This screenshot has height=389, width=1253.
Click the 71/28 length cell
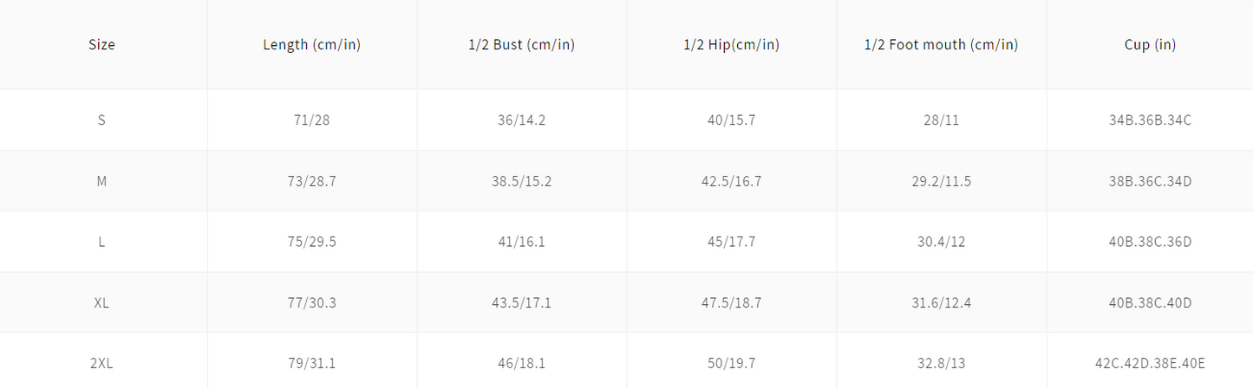pyautogui.click(x=311, y=120)
